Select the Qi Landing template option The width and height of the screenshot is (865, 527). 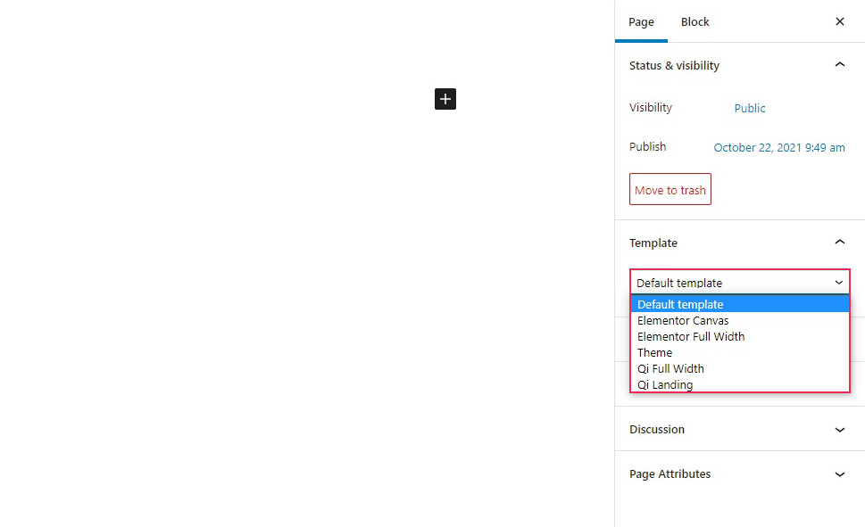(665, 384)
